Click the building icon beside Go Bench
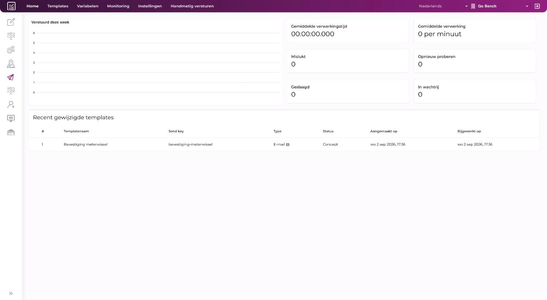 point(473,6)
